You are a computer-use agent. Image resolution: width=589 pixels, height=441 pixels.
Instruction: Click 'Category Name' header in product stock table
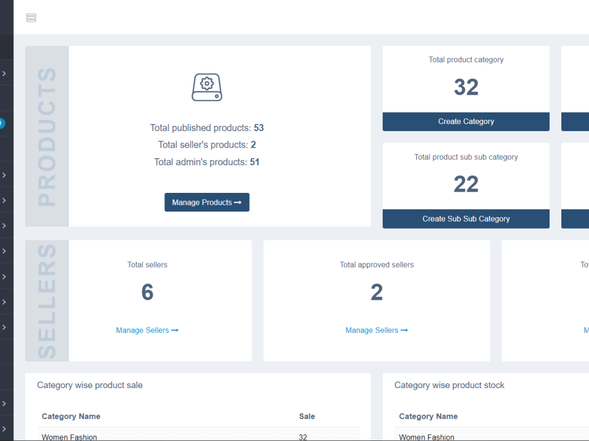(428, 416)
